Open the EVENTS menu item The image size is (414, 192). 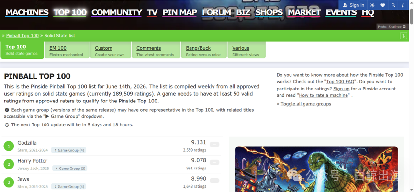click(341, 12)
